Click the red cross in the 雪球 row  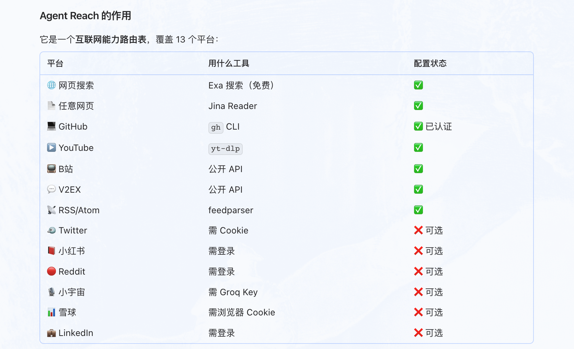click(x=418, y=312)
